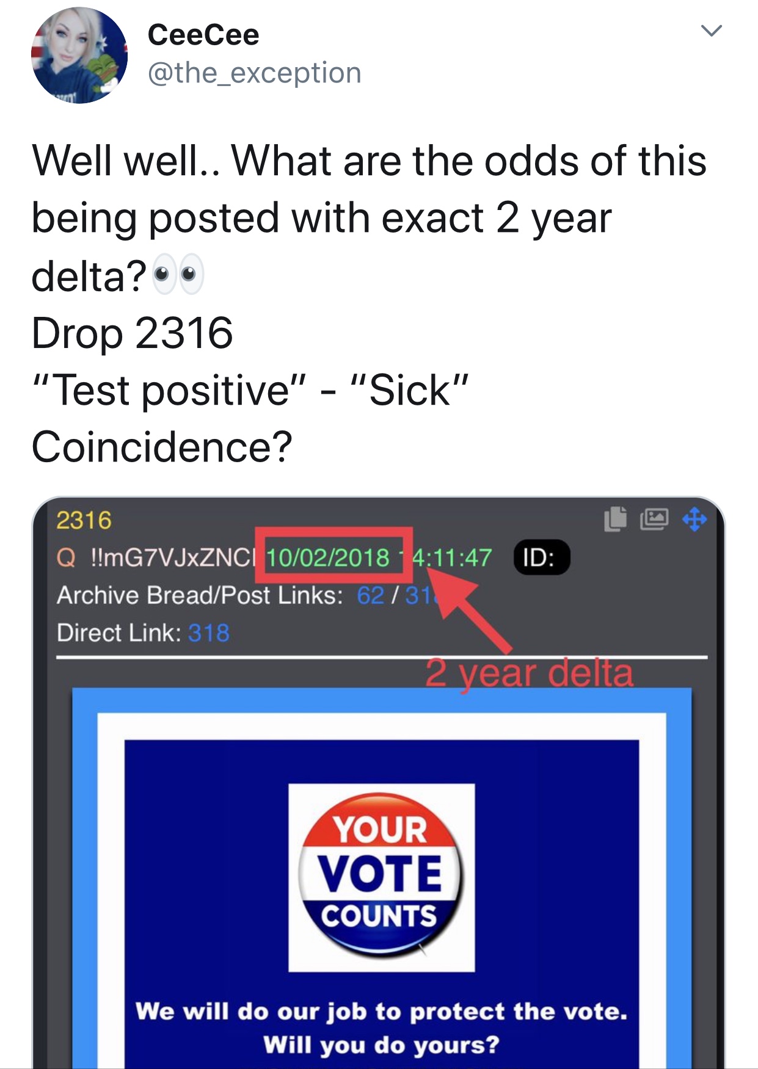Viewport: 758px width, 1069px height.
Task: Open the @the_exception handle link
Action: tap(255, 73)
